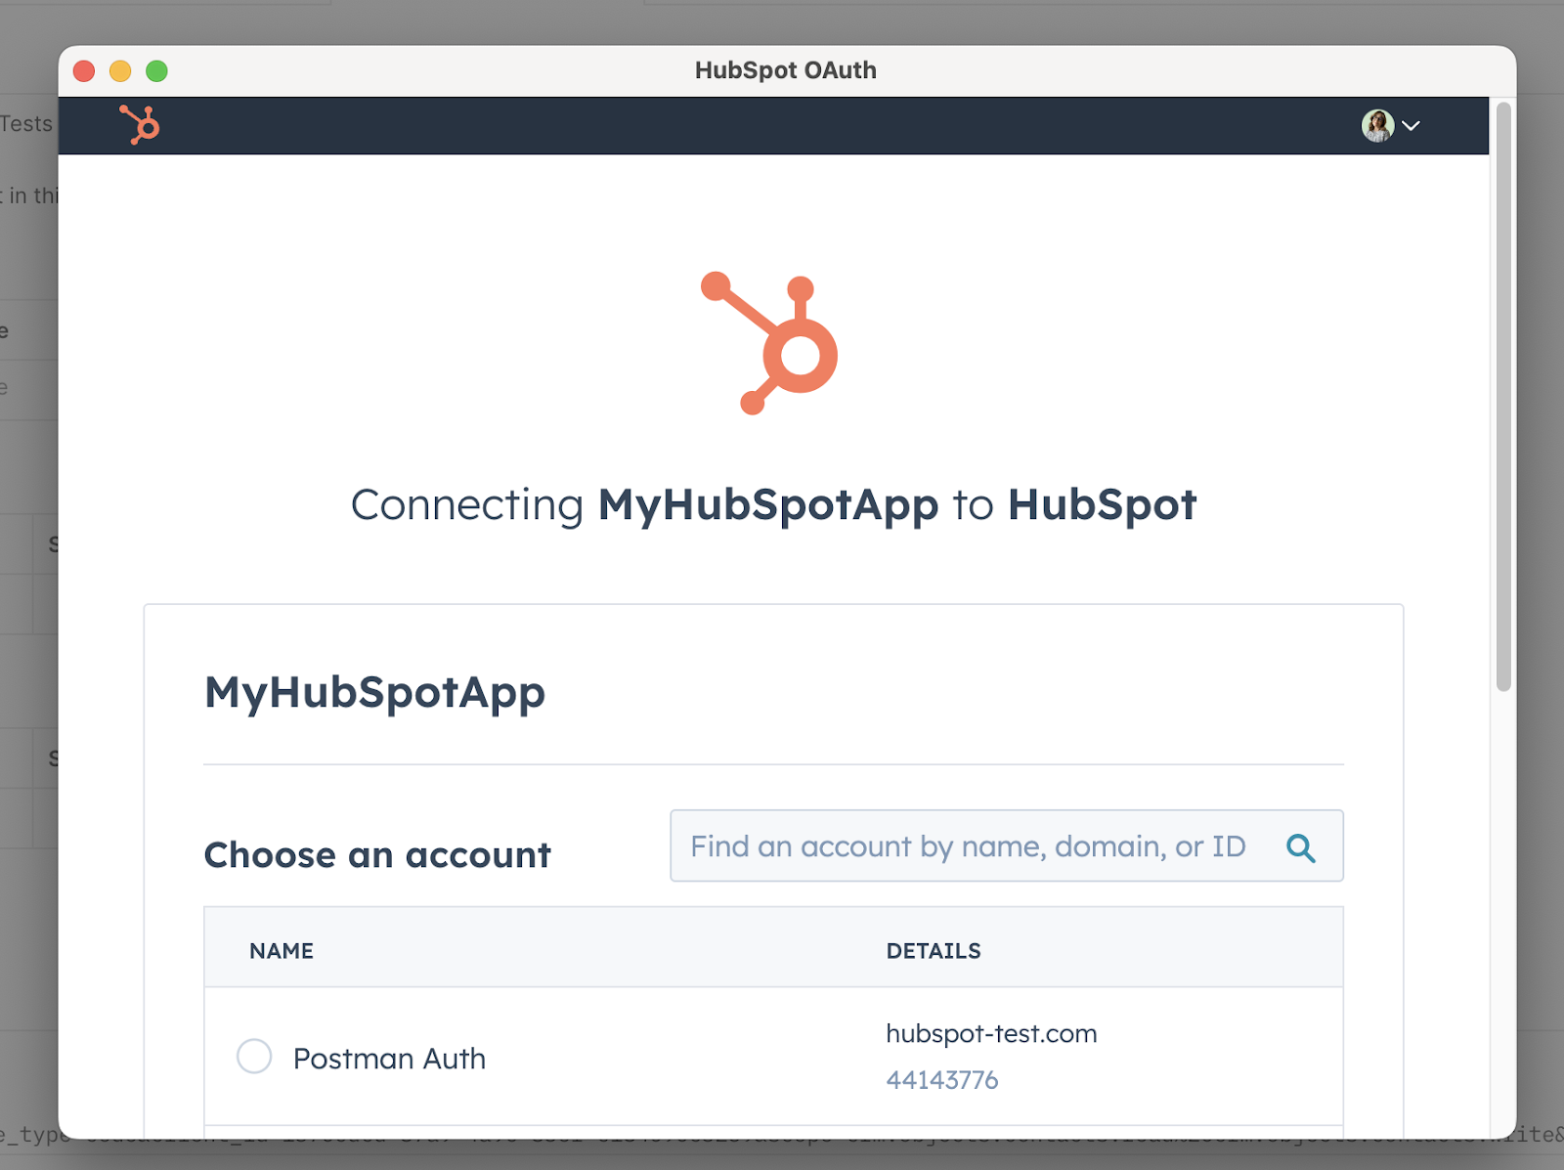Screen dimensions: 1564x1170
Task: Expand the account menu chevron beside avatar
Action: point(1411,125)
